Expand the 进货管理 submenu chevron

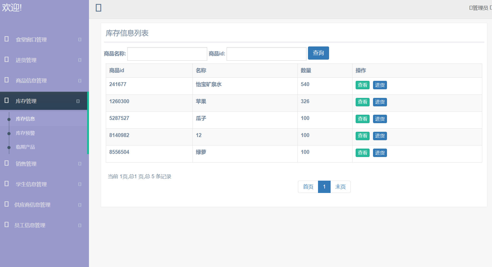tap(79, 59)
